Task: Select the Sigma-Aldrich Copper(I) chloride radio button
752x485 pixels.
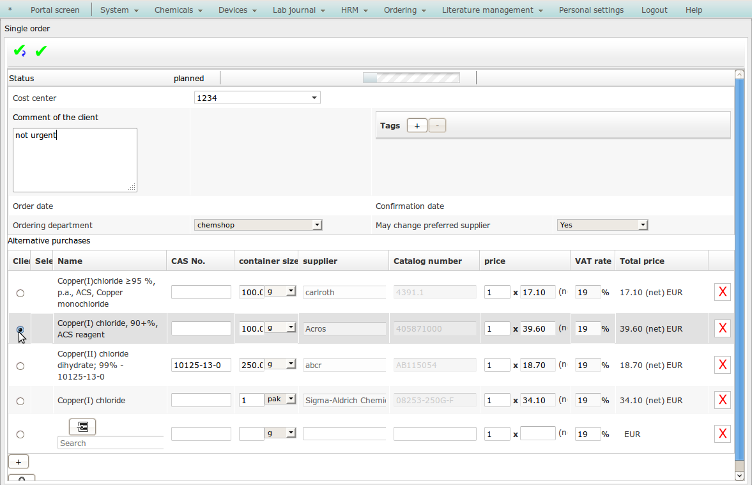Action: pos(20,401)
